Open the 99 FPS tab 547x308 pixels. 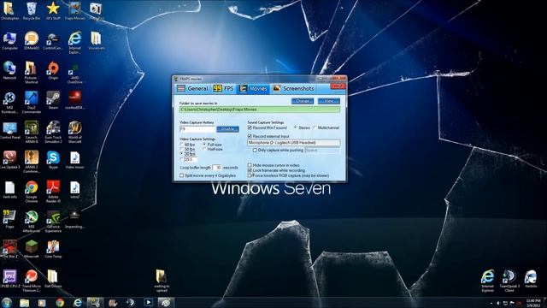pyautogui.click(x=223, y=89)
